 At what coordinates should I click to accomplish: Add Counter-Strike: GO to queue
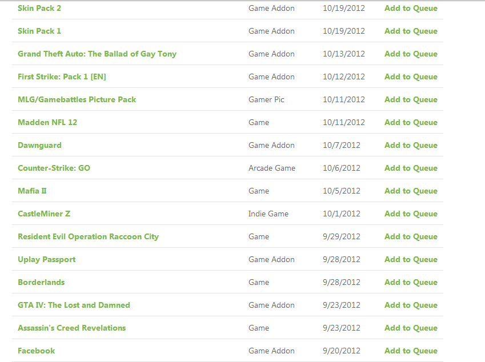pyautogui.click(x=411, y=168)
